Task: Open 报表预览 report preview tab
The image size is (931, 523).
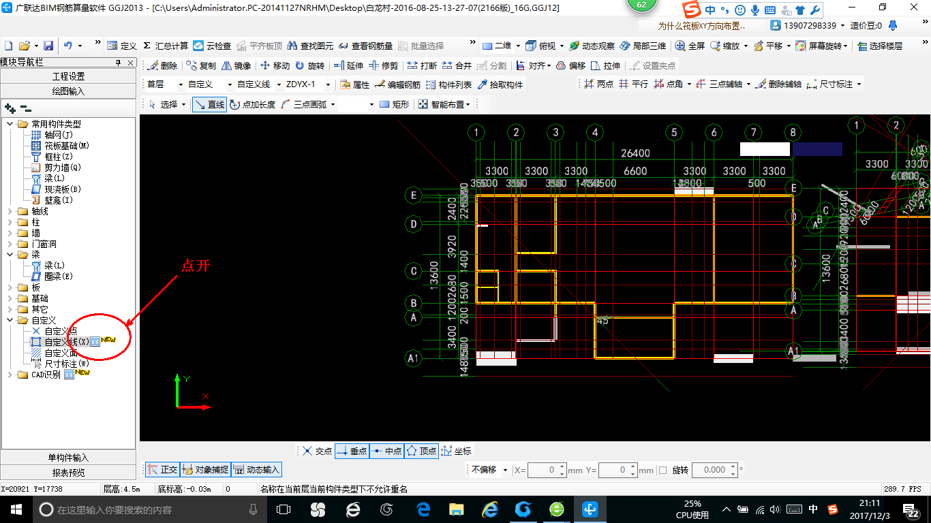Action: pyautogui.click(x=68, y=472)
